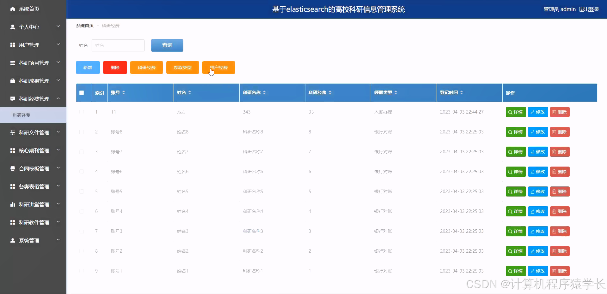Click 修改 for row 账号5
The image size is (607, 294).
pyautogui.click(x=538, y=191)
